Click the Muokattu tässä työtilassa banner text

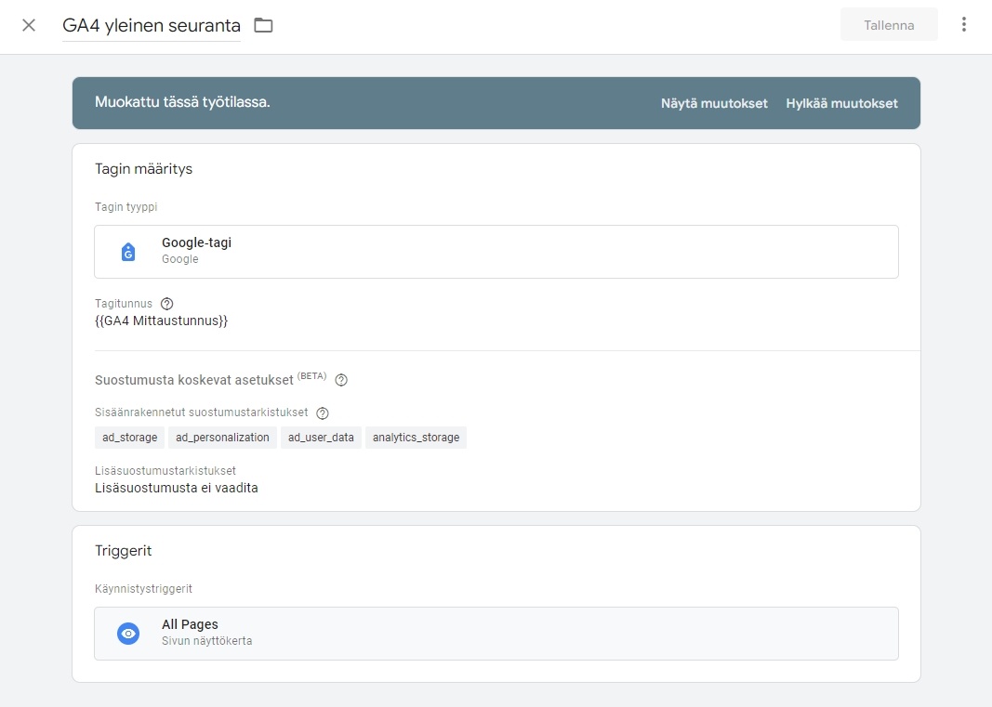(182, 102)
